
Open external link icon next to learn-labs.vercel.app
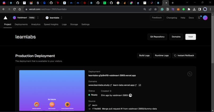pyautogui.click(x=135, y=85)
